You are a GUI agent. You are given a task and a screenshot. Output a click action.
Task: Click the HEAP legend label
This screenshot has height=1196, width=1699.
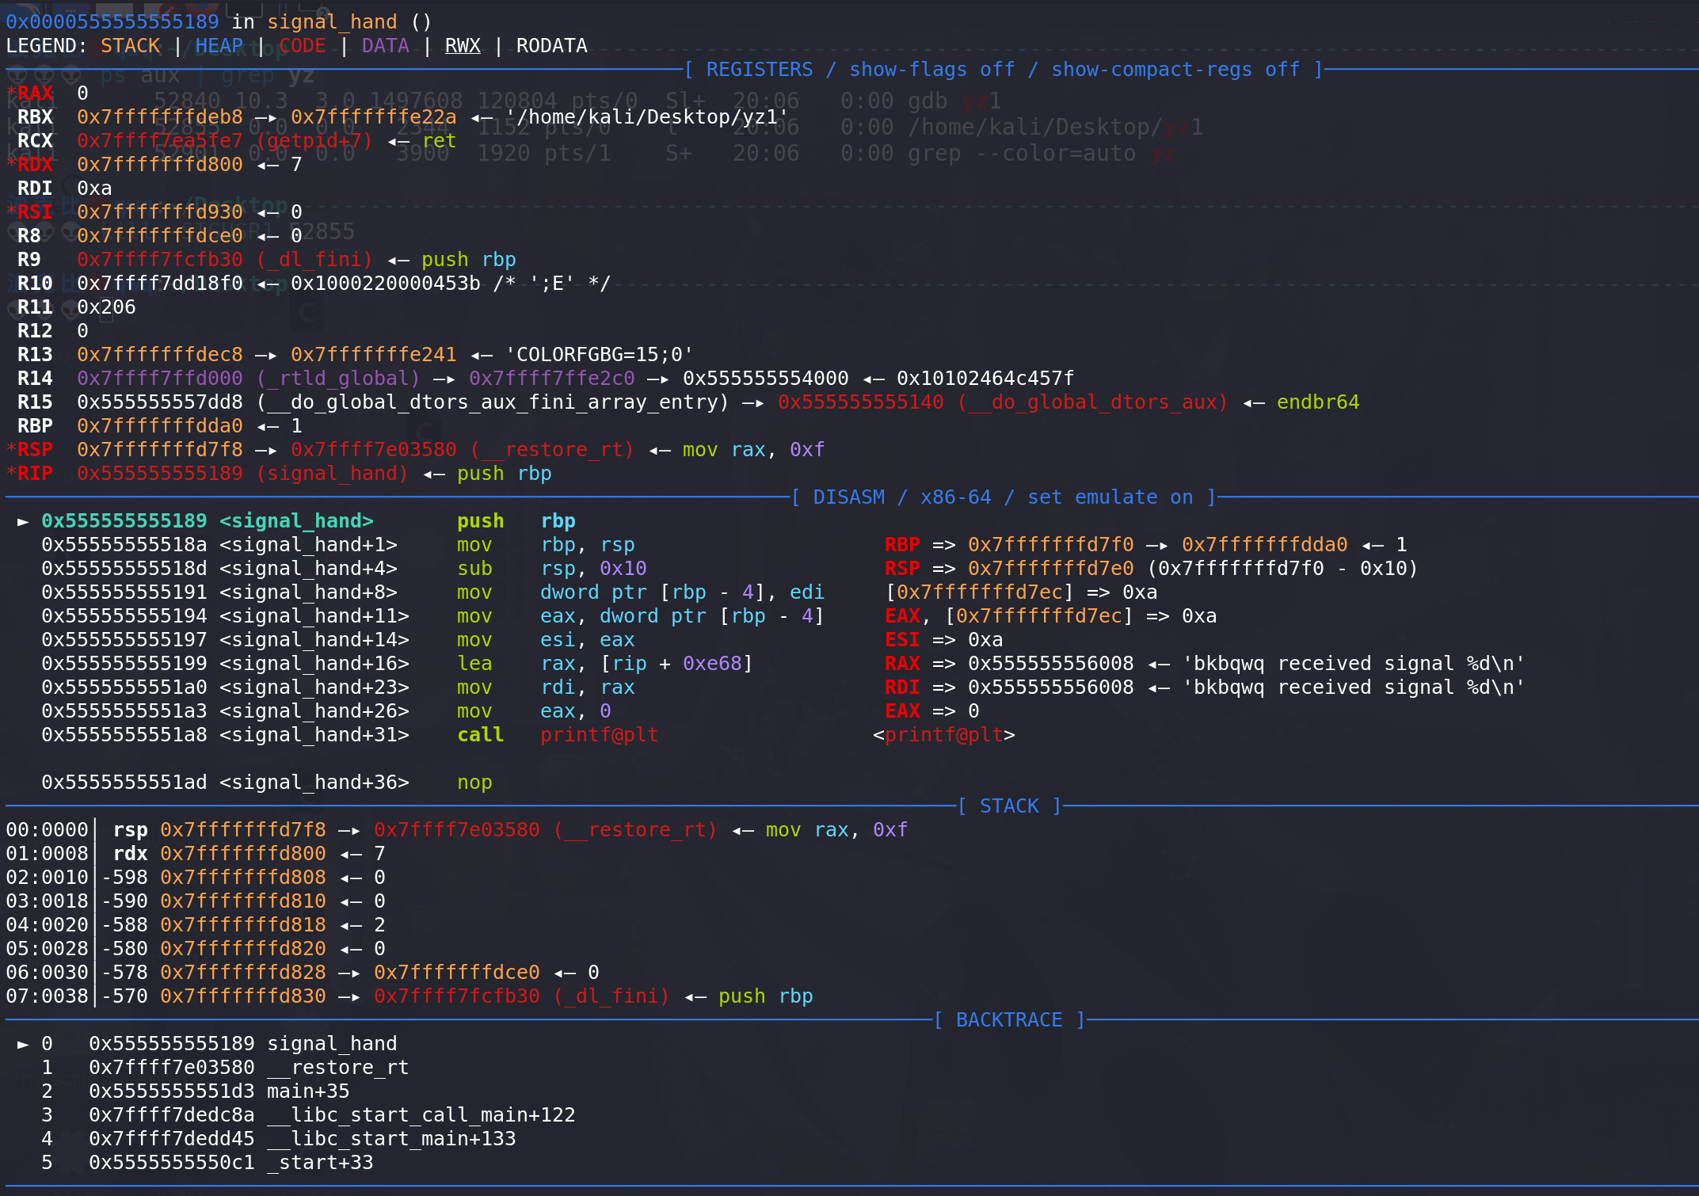(219, 46)
